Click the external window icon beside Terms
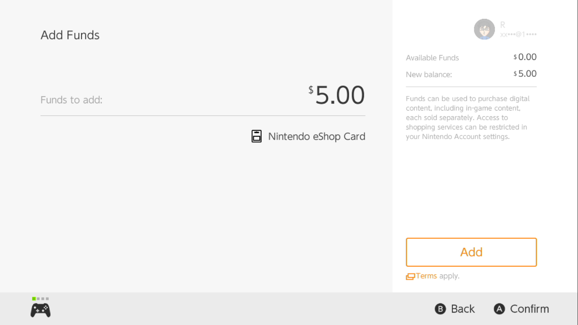Viewport: 578px width, 325px height. point(410,277)
